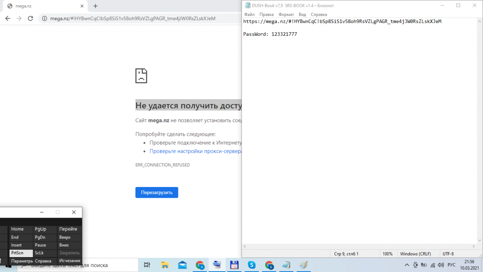
Task: Click the ERR_CONNECTION_REFUSED text
Action: (x=163, y=165)
